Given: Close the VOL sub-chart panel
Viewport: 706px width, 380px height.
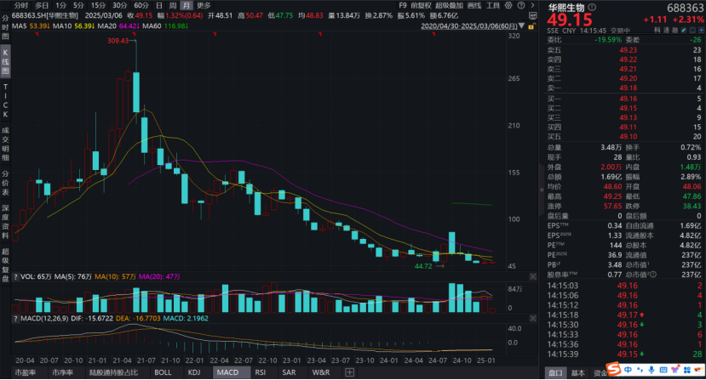Looking at the screenshot, I should pos(533,276).
